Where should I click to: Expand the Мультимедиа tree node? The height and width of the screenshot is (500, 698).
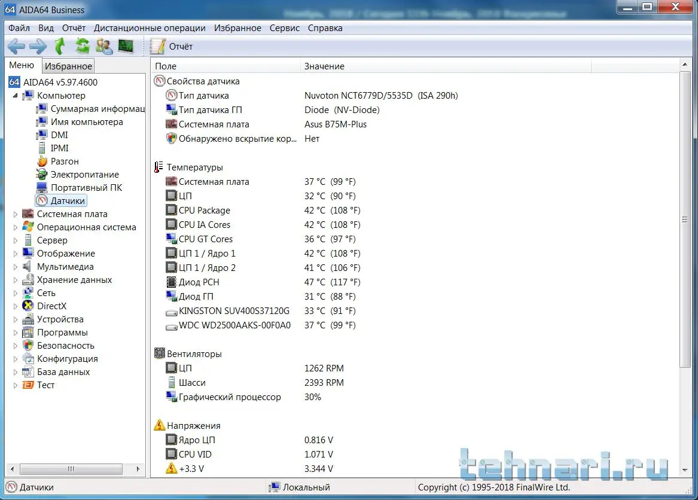pyautogui.click(x=15, y=267)
